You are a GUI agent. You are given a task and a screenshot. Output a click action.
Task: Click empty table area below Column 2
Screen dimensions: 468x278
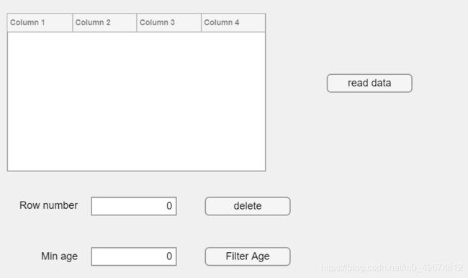pyautogui.click(x=104, y=102)
